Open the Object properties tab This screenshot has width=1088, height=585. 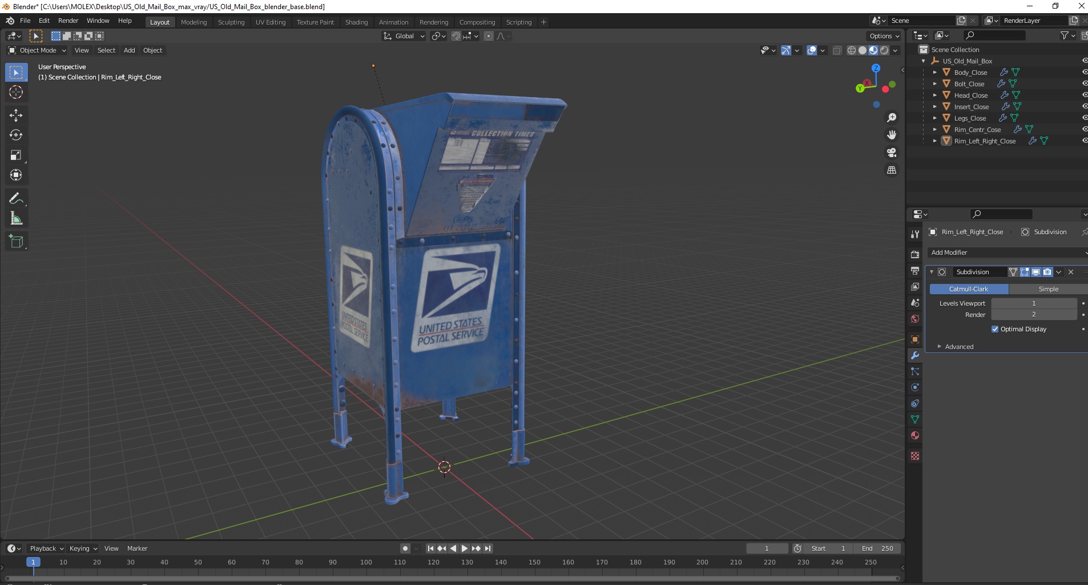click(915, 339)
